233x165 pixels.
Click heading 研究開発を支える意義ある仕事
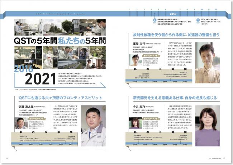click(x=175, y=98)
